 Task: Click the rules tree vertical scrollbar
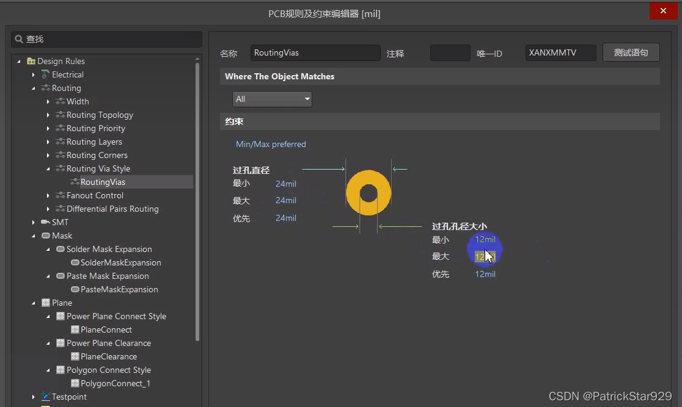[x=197, y=202]
